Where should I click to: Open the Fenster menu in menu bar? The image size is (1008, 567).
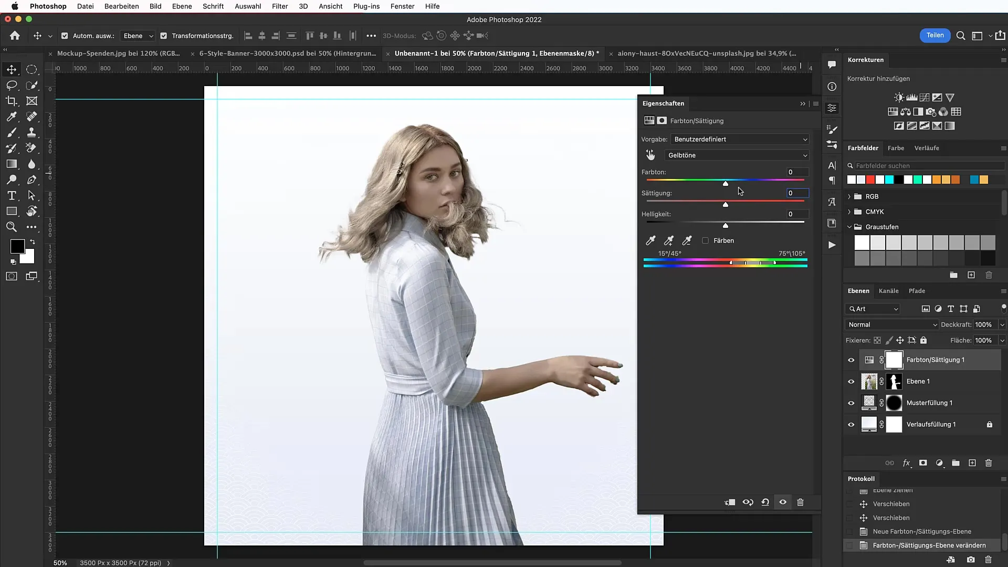[402, 6]
